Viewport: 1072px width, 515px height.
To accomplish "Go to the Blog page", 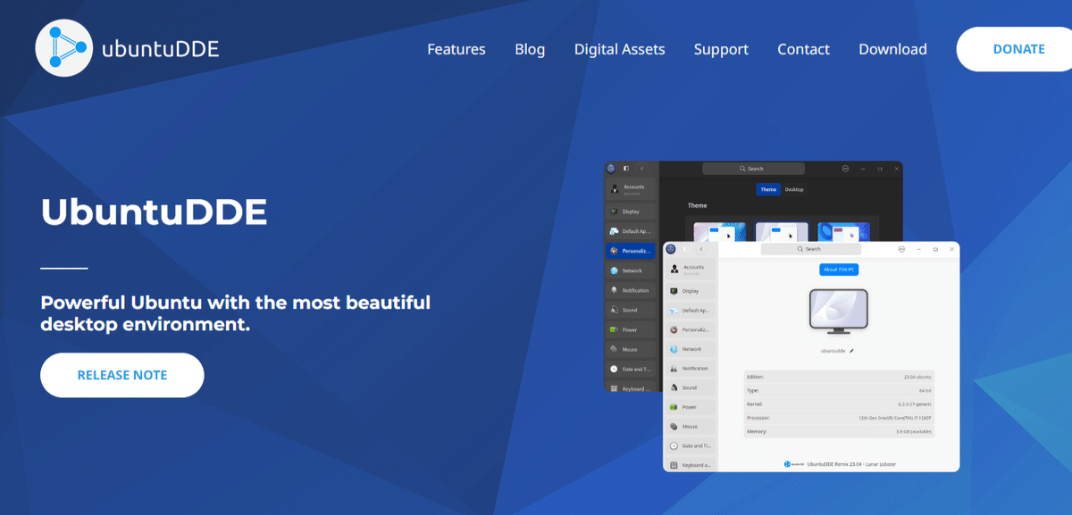I will tap(530, 49).
